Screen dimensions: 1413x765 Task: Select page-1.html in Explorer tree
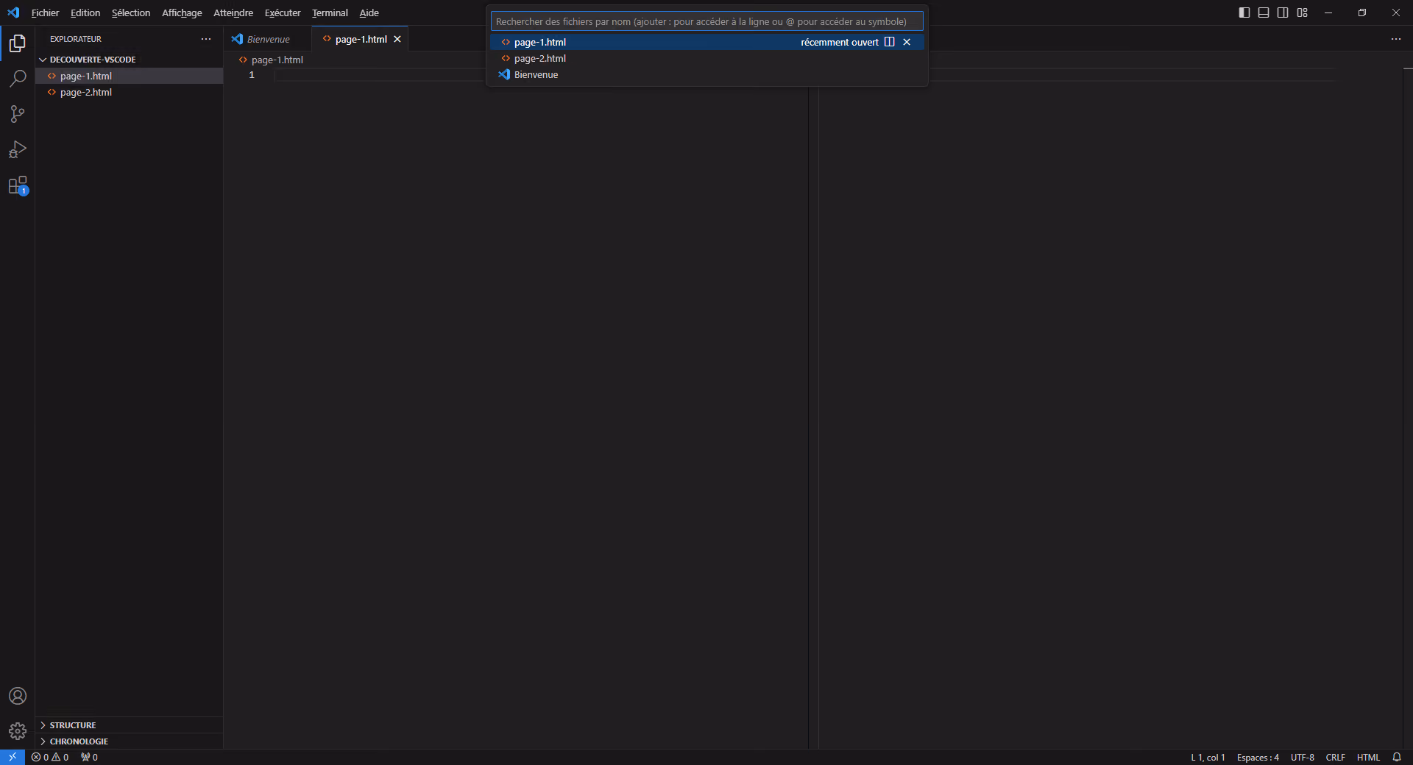[129, 76]
